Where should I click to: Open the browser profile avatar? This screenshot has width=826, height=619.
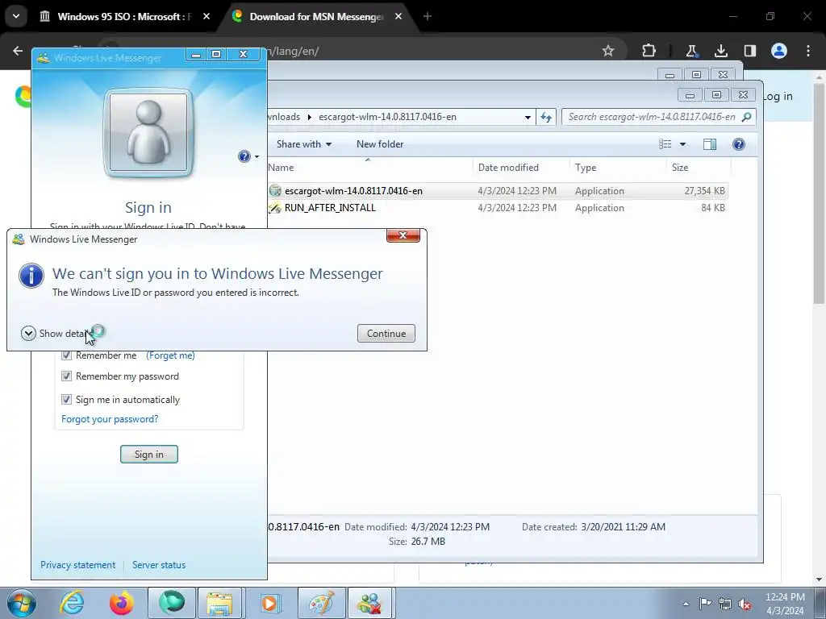coord(779,51)
